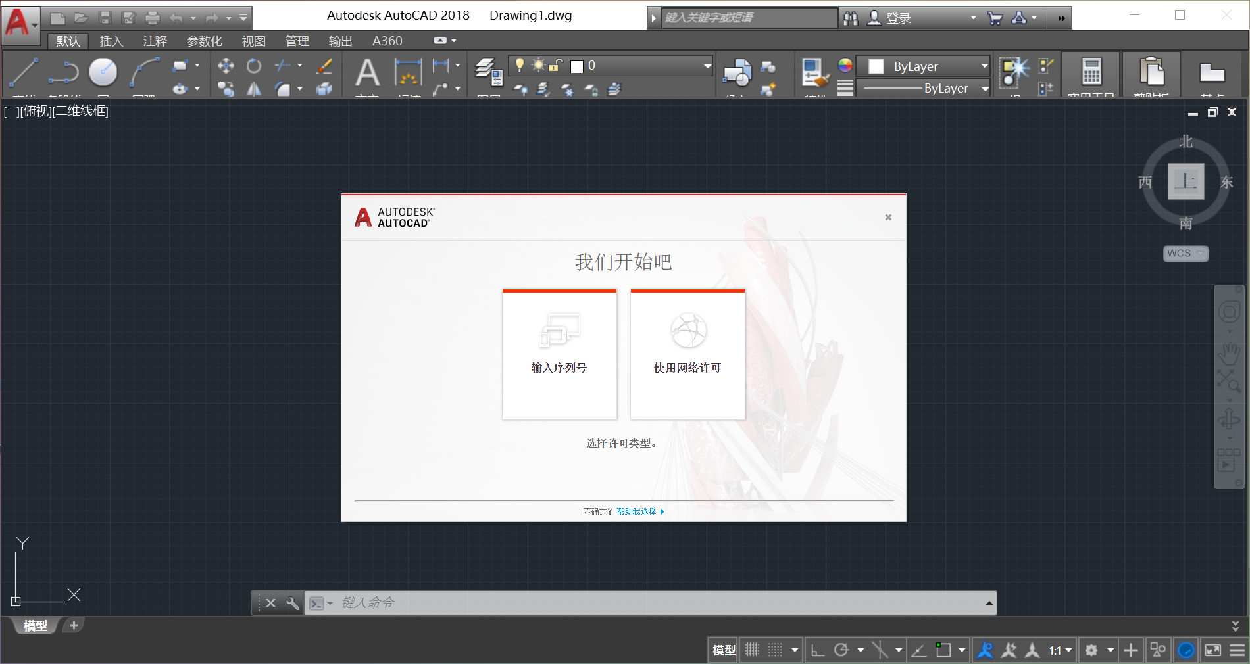Toggle object snap tracking in status bar
Image resolution: width=1250 pixels, height=664 pixels.
pos(919,650)
